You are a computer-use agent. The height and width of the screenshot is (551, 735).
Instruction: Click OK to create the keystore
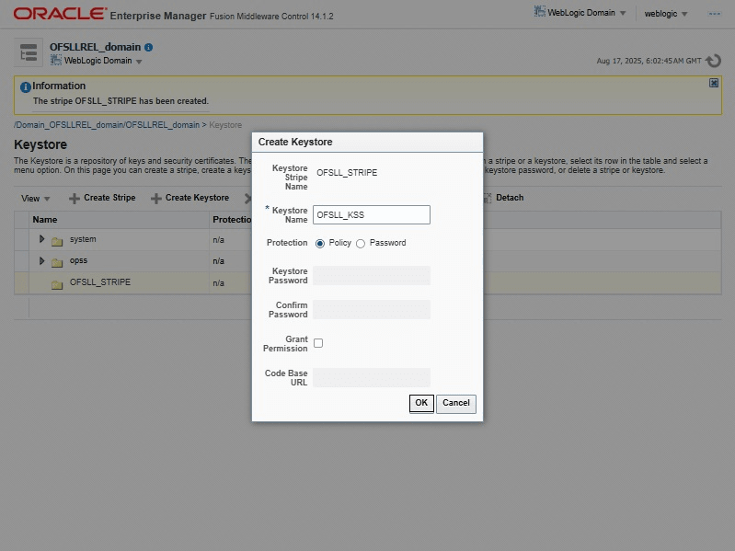point(421,403)
